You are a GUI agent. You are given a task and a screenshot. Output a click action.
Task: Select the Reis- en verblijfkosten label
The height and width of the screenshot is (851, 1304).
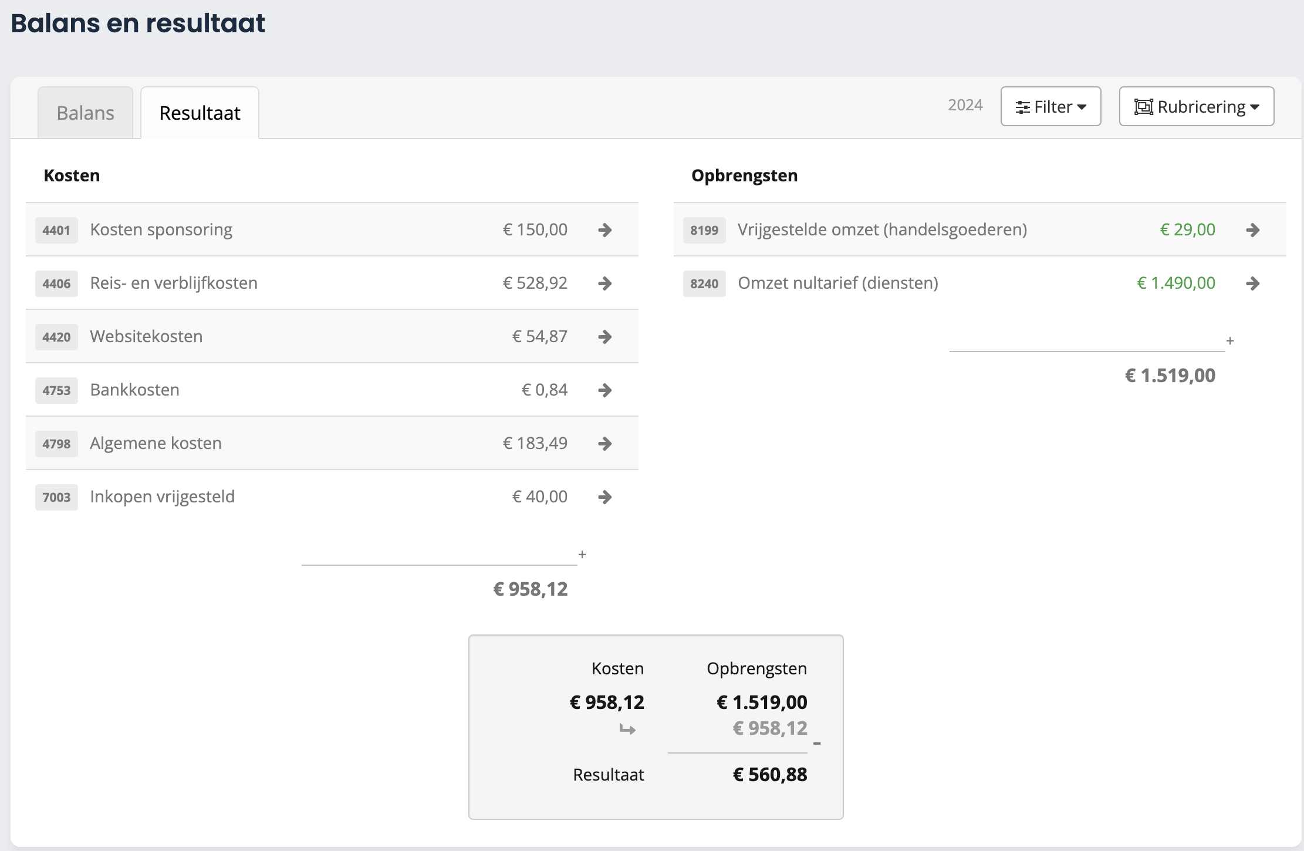coord(174,283)
